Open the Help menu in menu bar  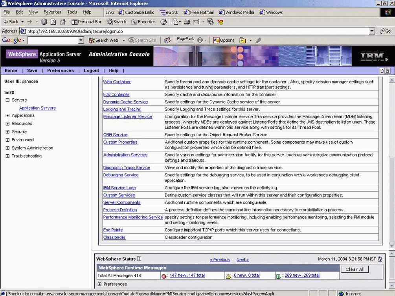(87, 12)
